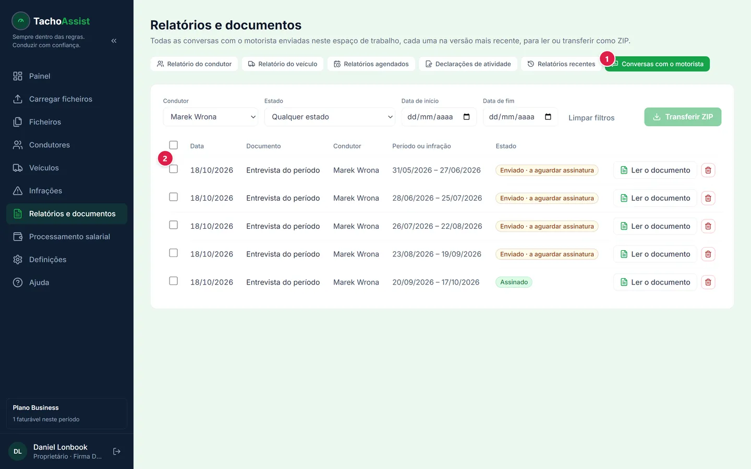Click the Data de fim date field

pyautogui.click(x=520, y=117)
